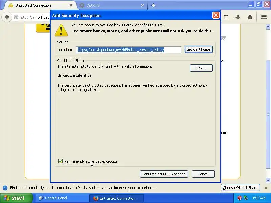Toggle Permanently store this exception checkbox
Image resolution: width=271 pixels, height=203 pixels.
point(60,161)
